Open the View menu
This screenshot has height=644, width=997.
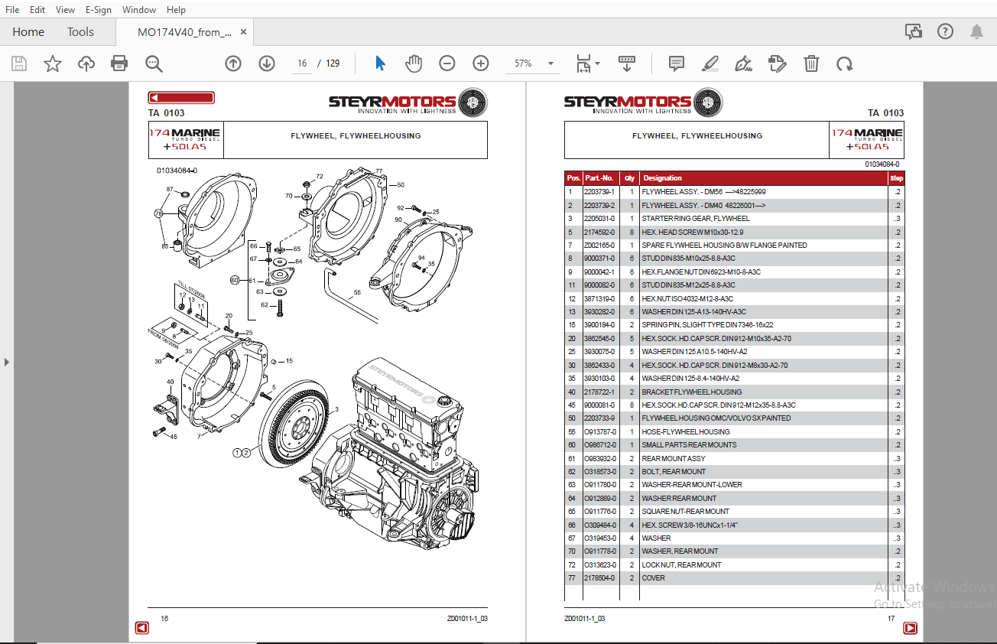pos(65,10)
